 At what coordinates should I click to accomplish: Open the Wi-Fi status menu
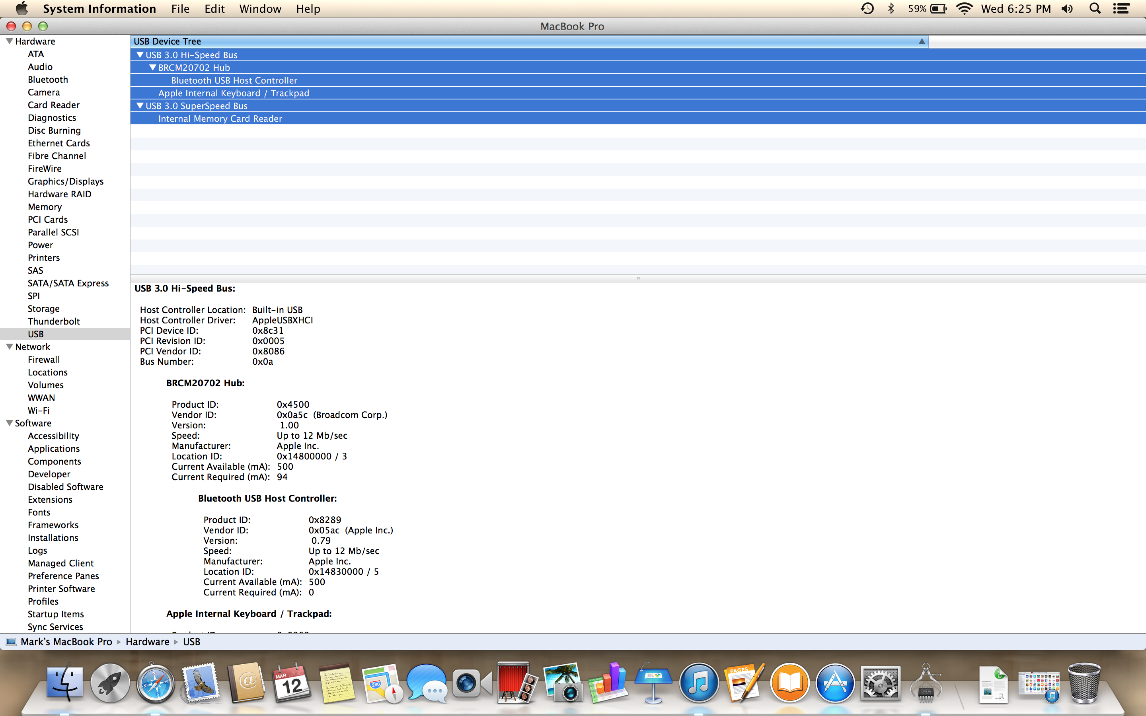964,8
